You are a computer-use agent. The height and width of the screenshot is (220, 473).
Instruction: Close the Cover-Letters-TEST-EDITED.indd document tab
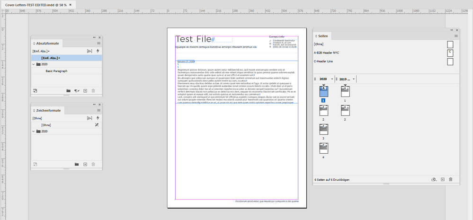[71, 5]
